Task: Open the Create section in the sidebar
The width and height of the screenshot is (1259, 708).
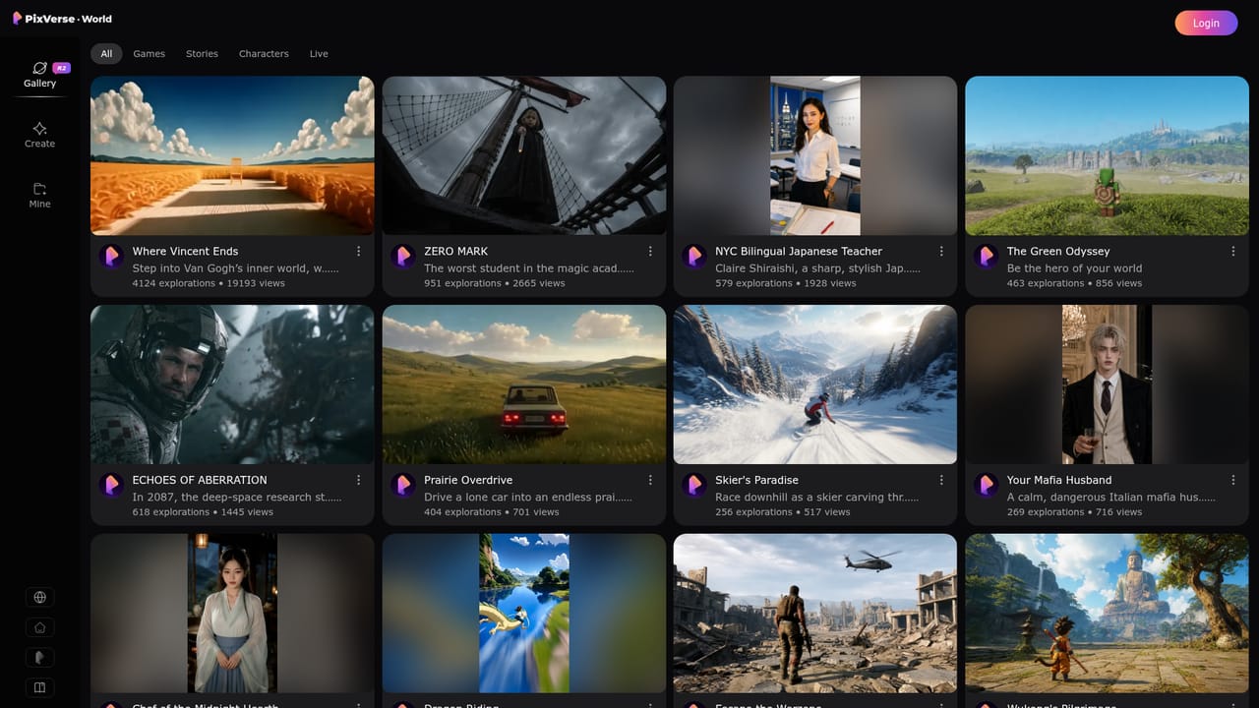Action: pyautogui.click(x=39, y=136)
